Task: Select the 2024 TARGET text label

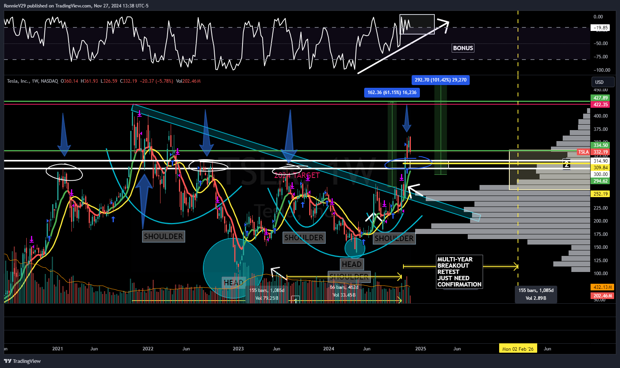Action: (297, 175)
